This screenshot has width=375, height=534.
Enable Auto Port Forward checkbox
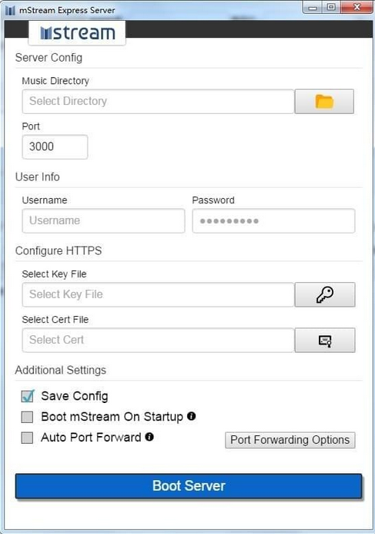[x=27, y=438]
